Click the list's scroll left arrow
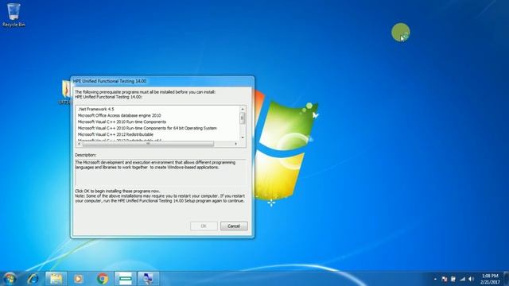The height and width of the screenshot is (286, 509). 80,144
